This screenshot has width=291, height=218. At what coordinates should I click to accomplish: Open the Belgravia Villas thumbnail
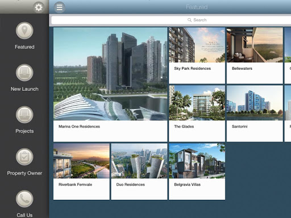pyautogui.click(x=197, y=161)
